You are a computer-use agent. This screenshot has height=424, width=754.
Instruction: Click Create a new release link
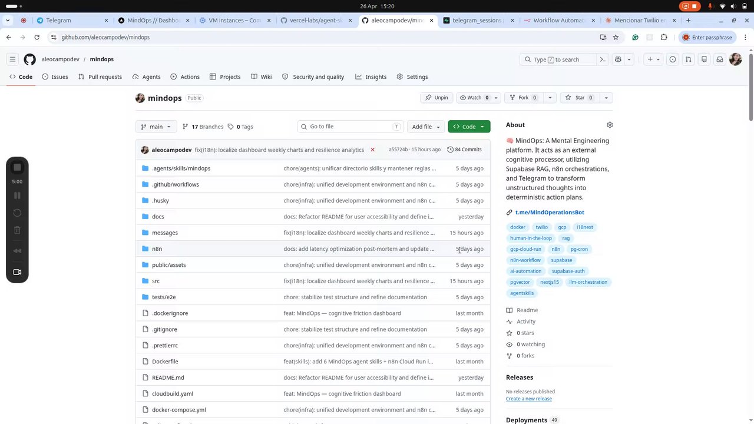[528, 399]
